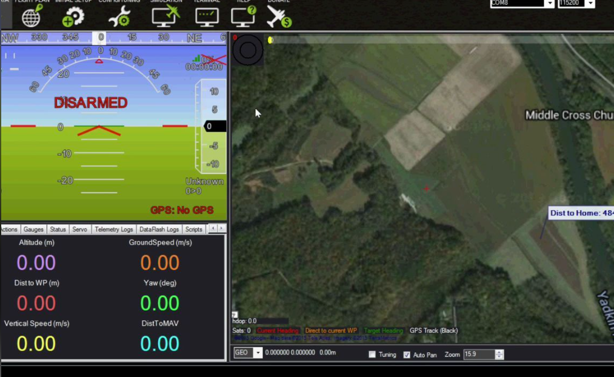
Task: Switch to the DataFlash Logs tab
Action: point(159,229)
